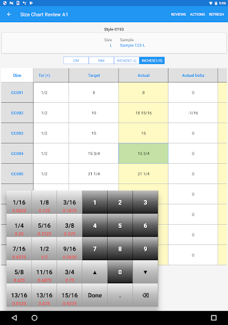
Task: Tap Android home circle button
Action: click(x=34, y=318)
